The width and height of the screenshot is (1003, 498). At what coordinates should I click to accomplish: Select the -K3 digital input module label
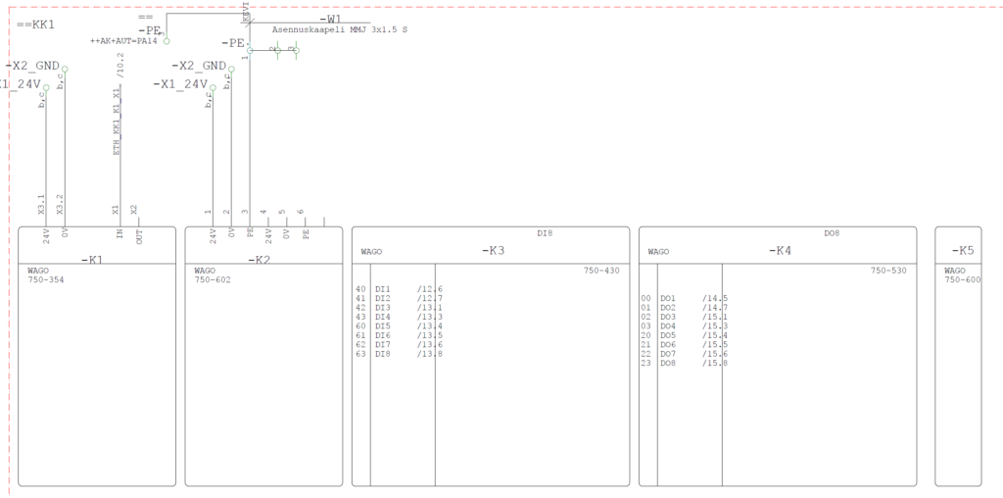(x=493, y=251)
